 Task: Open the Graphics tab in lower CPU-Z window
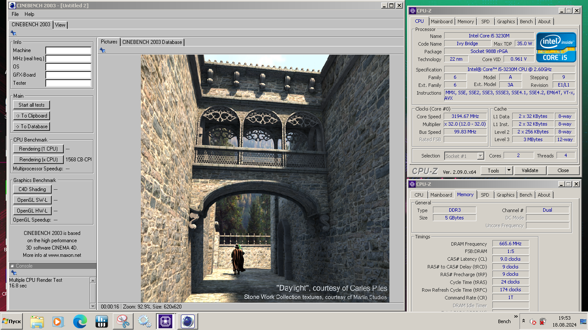[506, 195]
